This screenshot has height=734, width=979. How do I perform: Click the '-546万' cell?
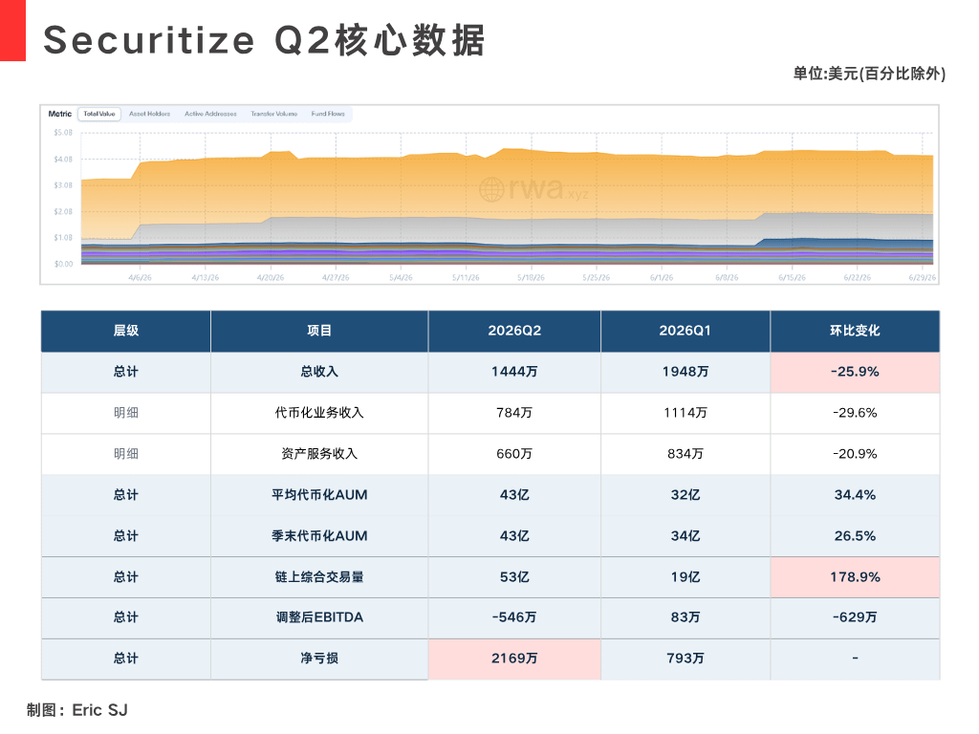pos(514,617)
